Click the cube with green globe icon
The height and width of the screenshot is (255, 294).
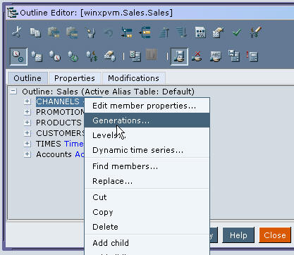point(73,56)
